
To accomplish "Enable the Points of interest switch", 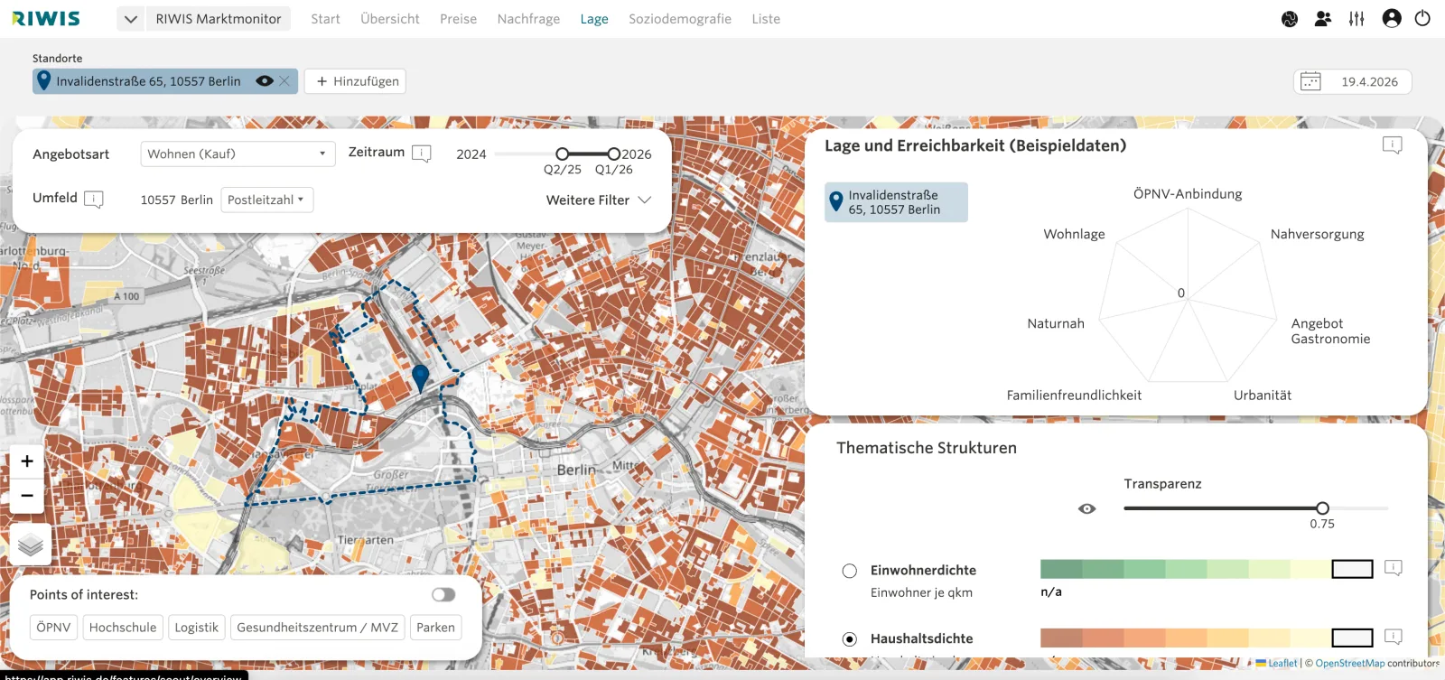I will (x=443, y=594).
